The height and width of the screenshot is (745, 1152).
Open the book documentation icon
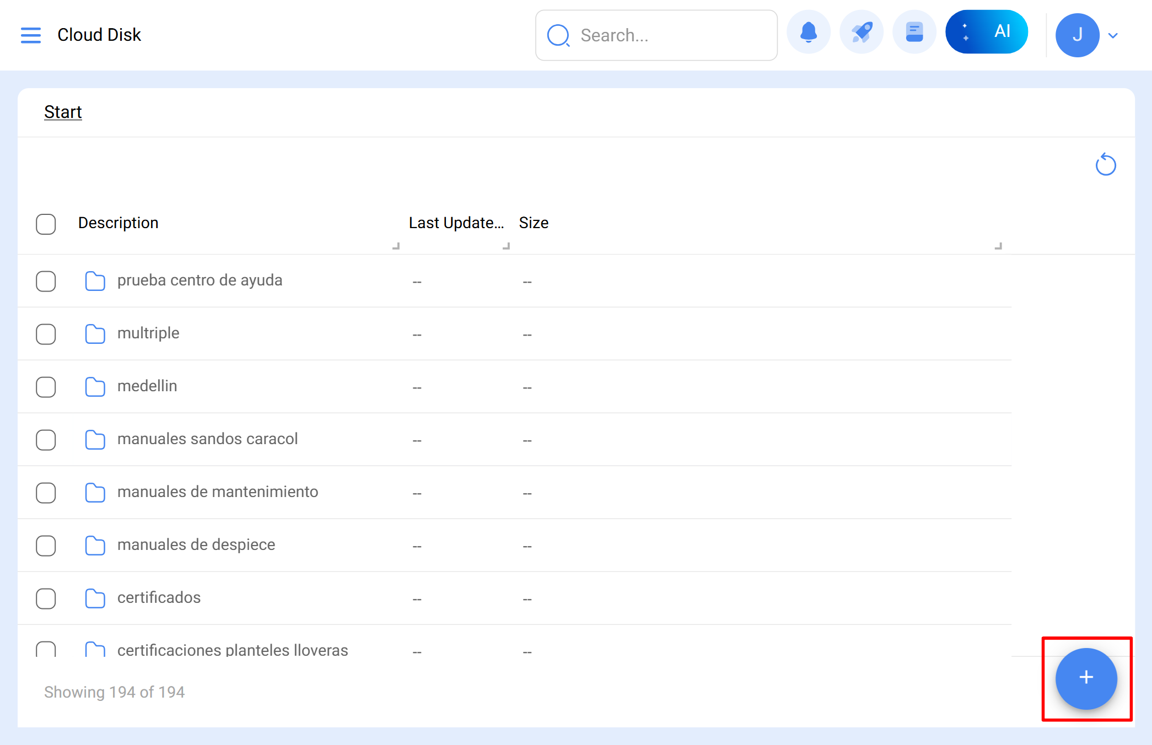pyautogui.click(x=914, y=33)
